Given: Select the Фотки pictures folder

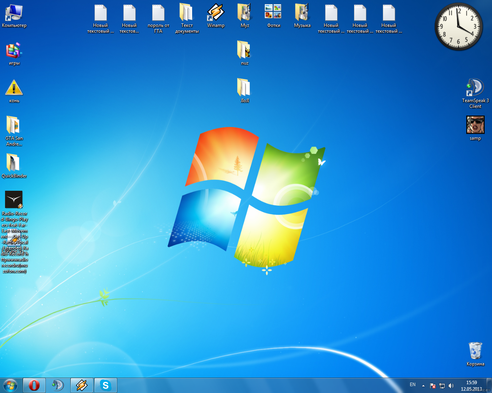Looking at the screenshot, I should [273, 16].
